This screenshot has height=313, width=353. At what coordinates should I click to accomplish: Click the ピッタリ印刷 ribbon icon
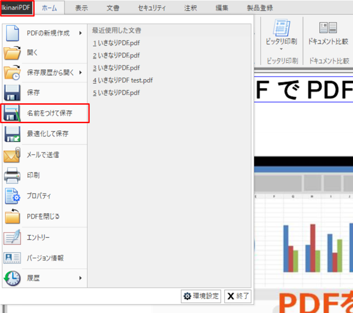pos(281,27)
